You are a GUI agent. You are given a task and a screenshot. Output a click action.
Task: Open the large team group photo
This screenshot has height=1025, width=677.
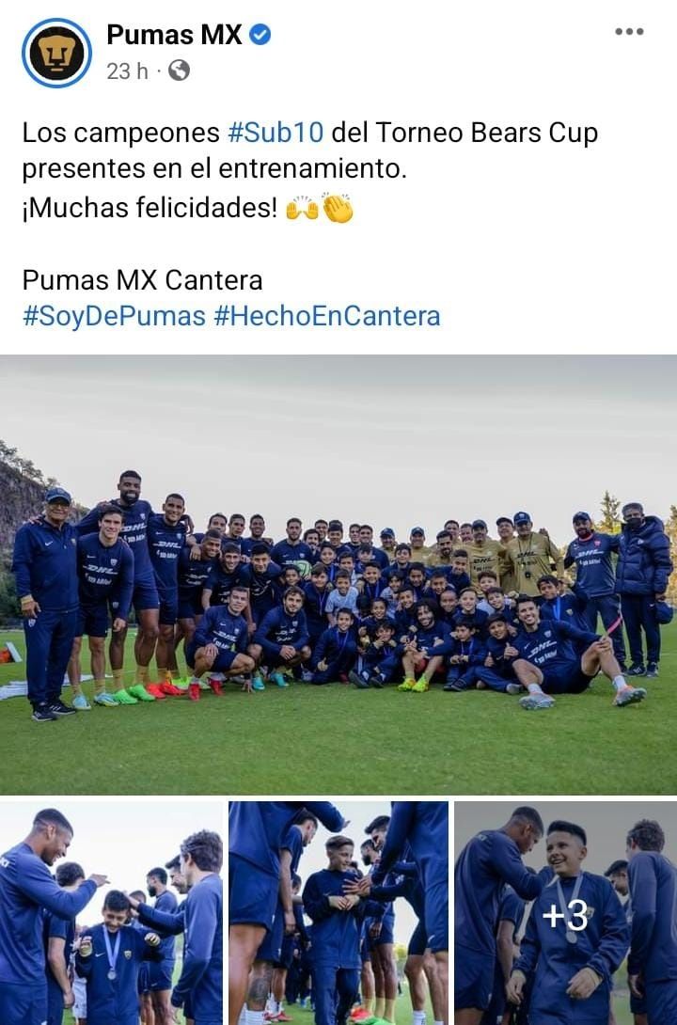[x=338, y=575]
